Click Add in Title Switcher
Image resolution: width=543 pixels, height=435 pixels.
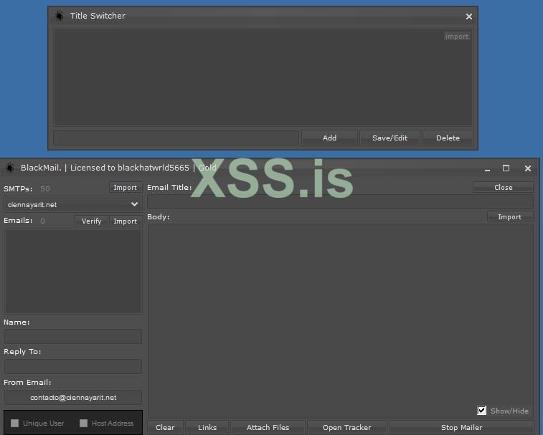coord(329,138)
